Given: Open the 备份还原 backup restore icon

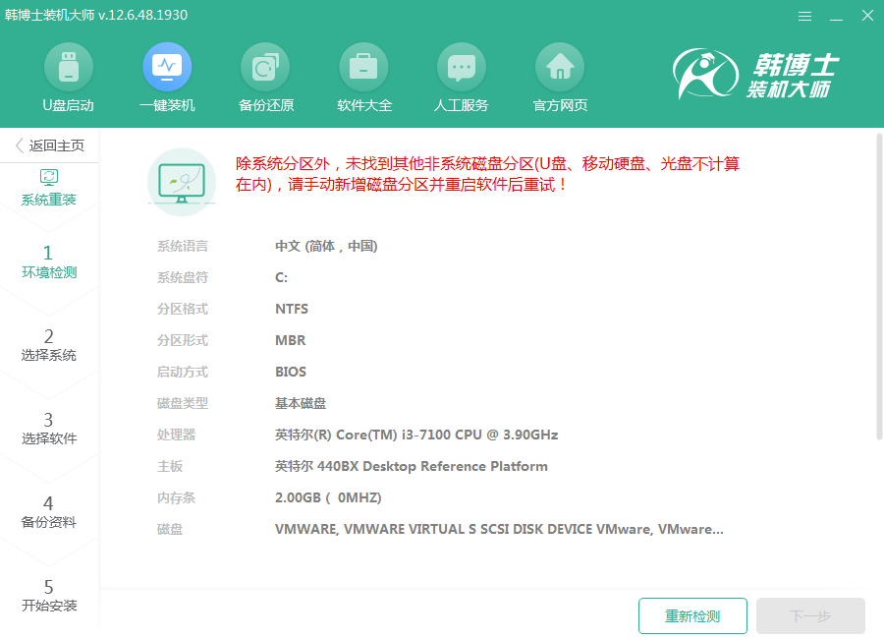Looking at the screenshot, I should (265, 67).
